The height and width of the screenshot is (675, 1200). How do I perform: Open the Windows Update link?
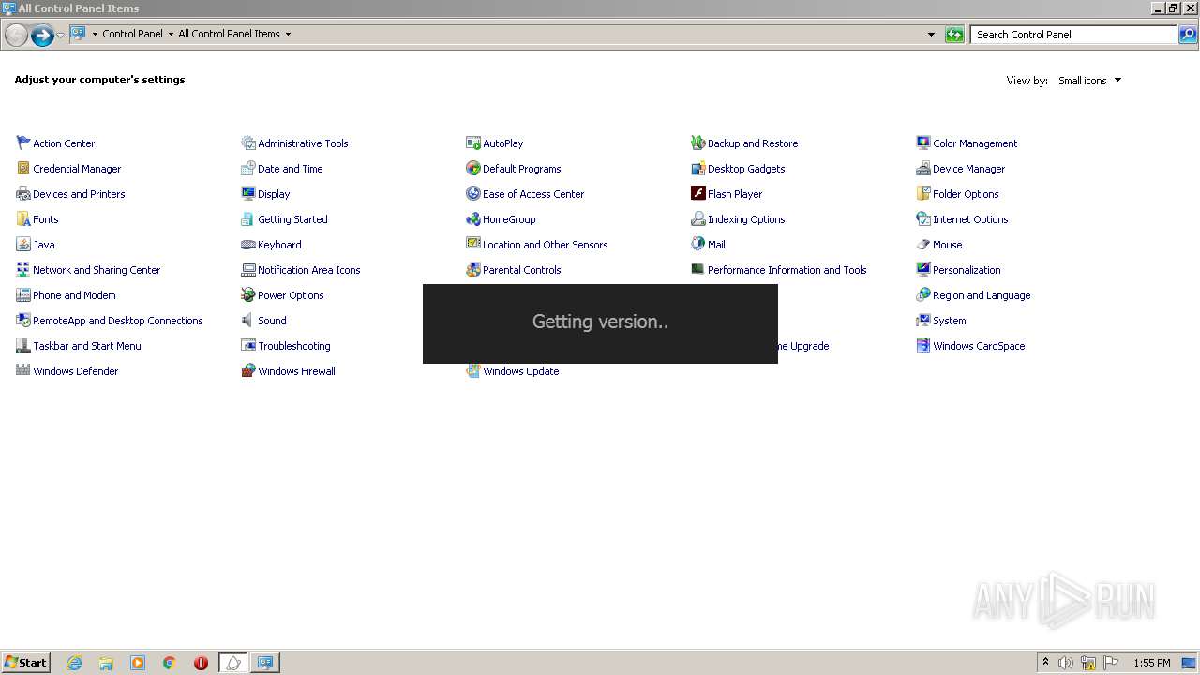(520, 371)
